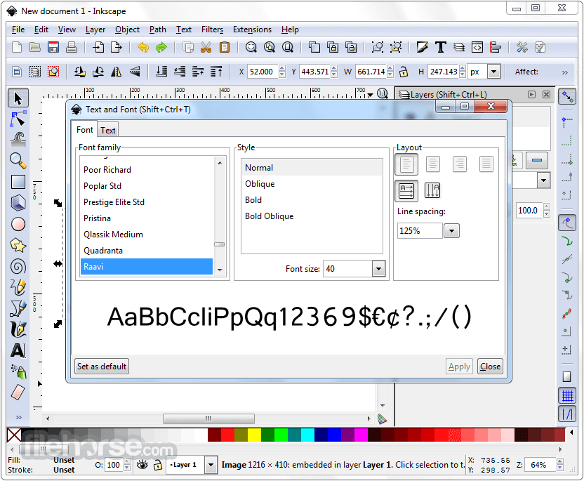Select the Calligraphy tool

(18, 329)
